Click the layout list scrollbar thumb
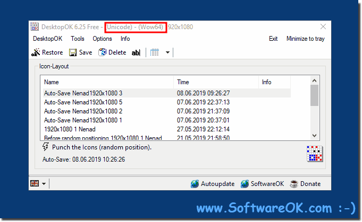 click(314, 95)
